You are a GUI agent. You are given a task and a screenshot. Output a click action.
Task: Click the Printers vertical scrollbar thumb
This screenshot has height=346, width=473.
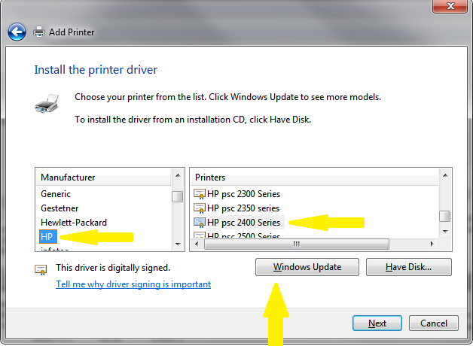click(444, 216)
